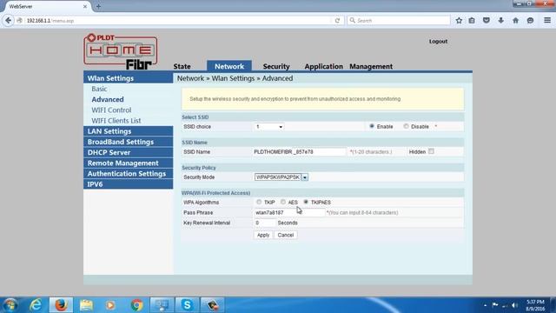The width and height of the screenshot is (556, 313).
Task: Open a new browser tab
Action: (x=98, y=6)
